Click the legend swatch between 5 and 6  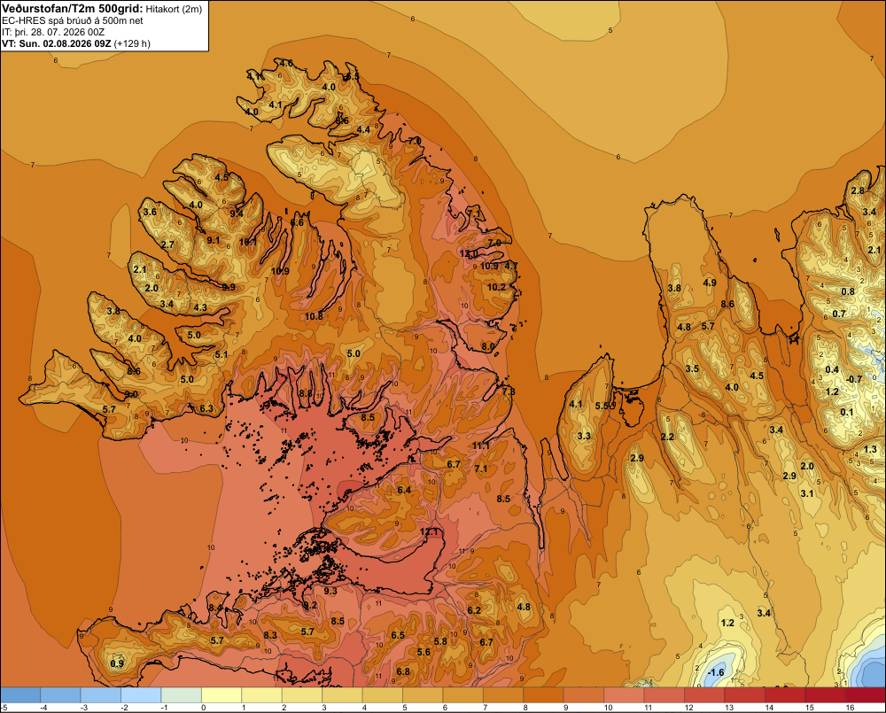pyautogui.click(x=423, y=695)
